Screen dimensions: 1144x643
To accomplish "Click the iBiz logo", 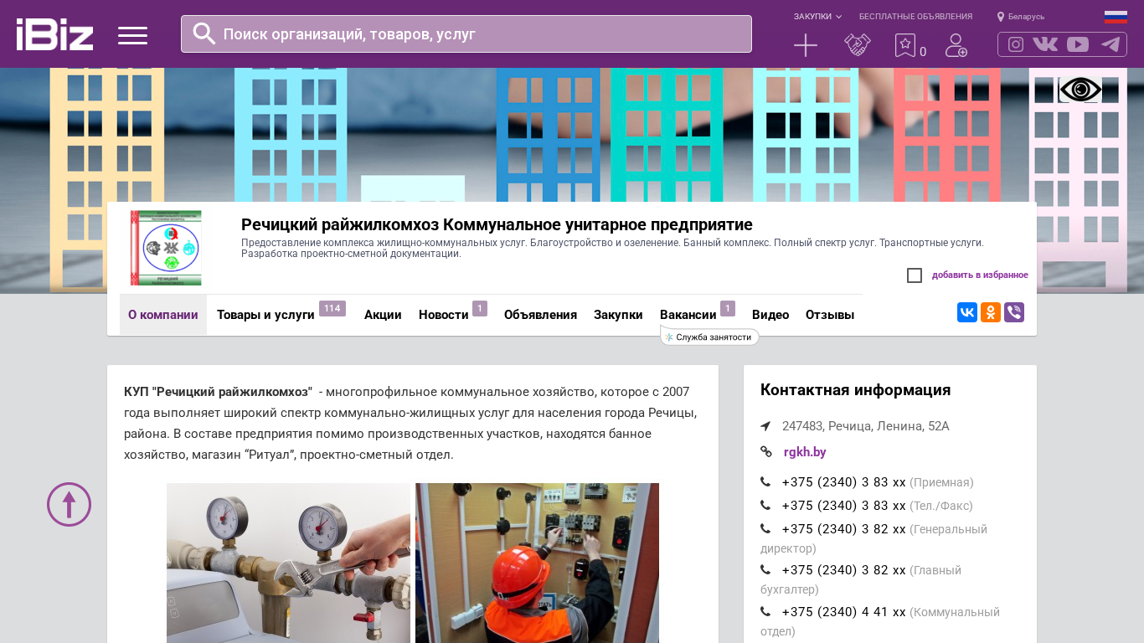I will 54,34.
